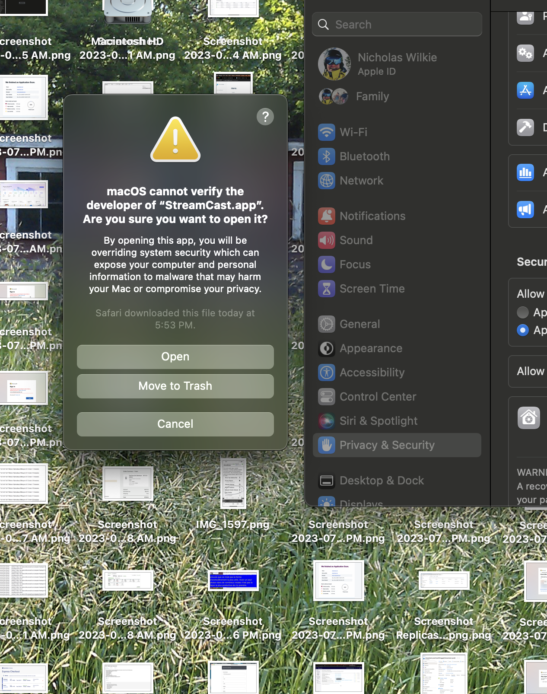The image size is (547, 694).
Task: Select the Focus moon icon
Action: [x=327, y=264]
